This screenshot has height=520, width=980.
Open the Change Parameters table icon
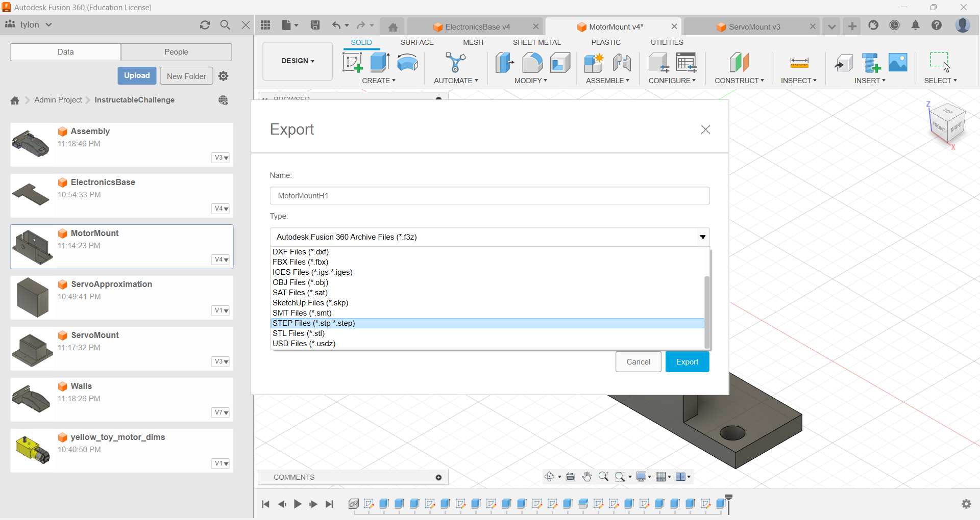click(687, 63)
